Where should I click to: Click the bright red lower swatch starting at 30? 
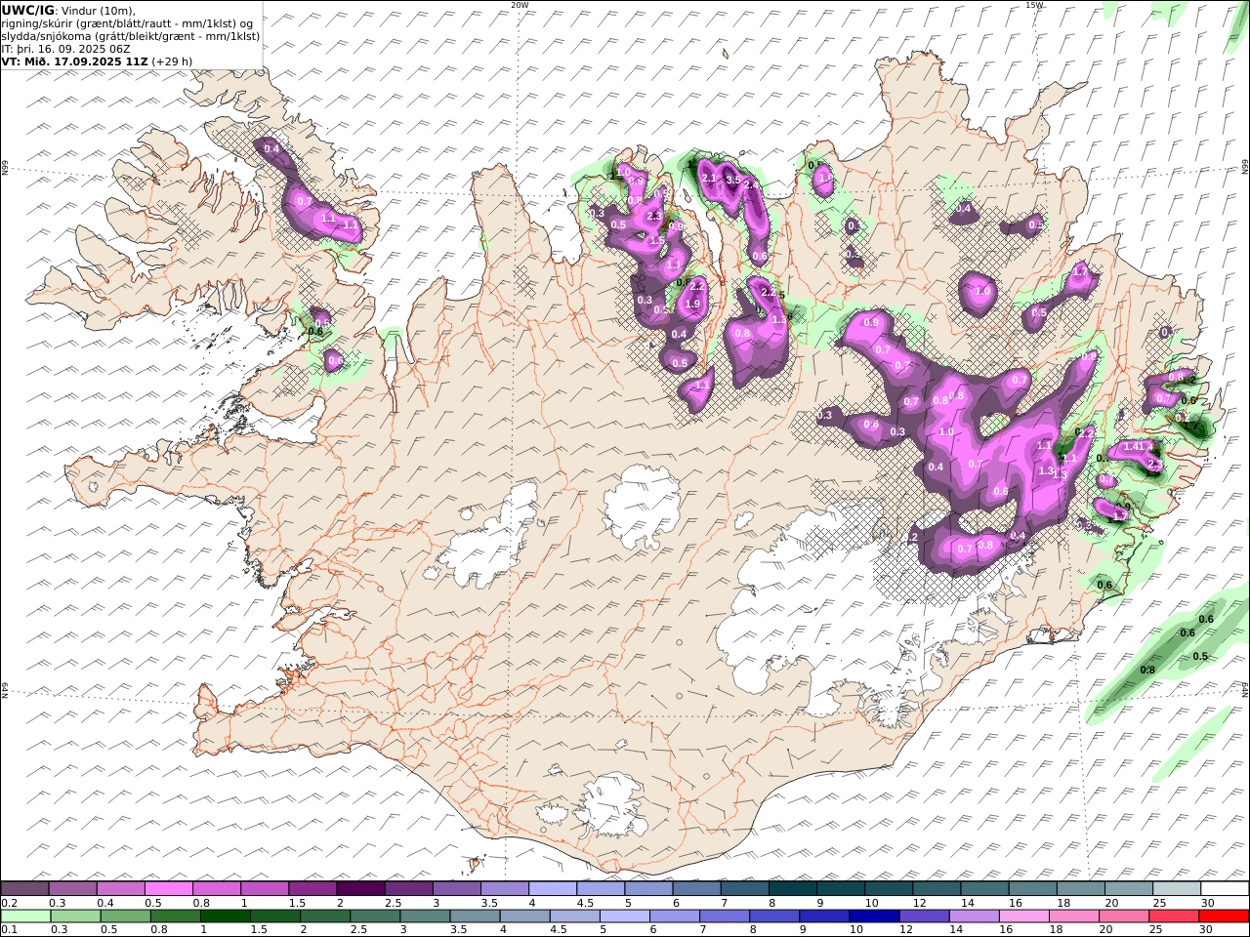[1225, 917]
